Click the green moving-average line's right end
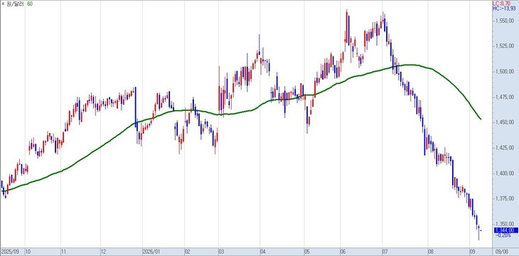The width and height of the screenshot is (519, 256). pyautogui.click(x=481, y=119)
